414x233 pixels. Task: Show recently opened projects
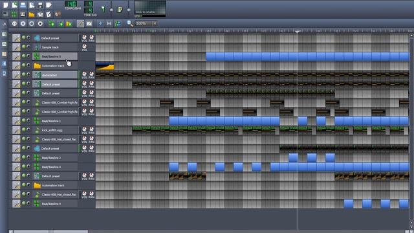tap(32, 5)
